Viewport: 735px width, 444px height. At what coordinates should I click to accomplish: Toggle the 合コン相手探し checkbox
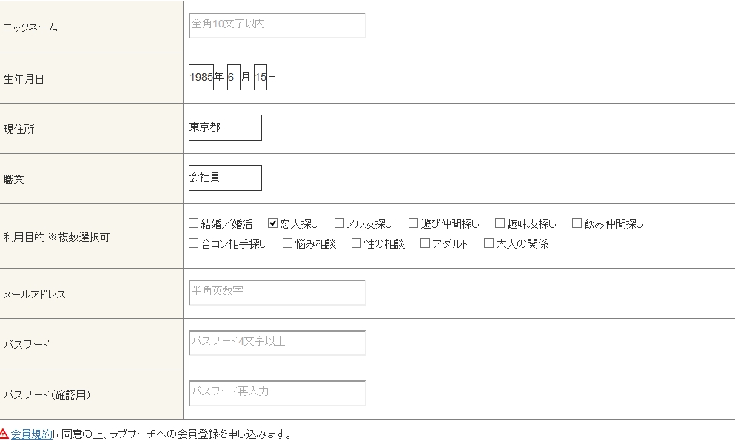[x=194, y=243]
